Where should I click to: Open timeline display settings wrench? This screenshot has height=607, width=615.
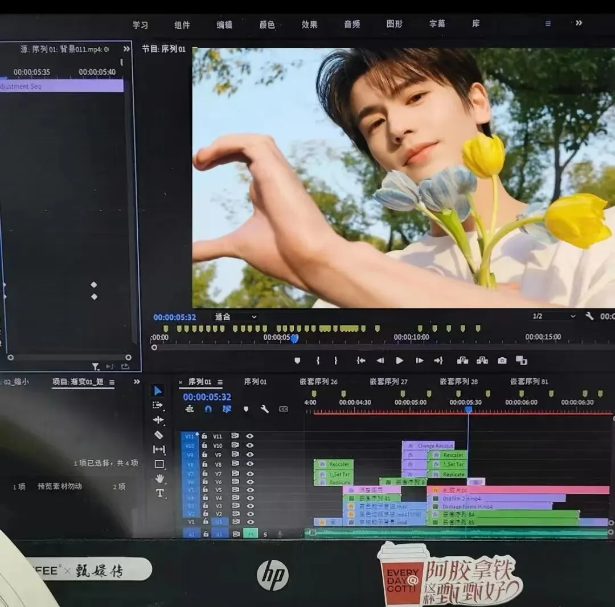click(264, 409)
